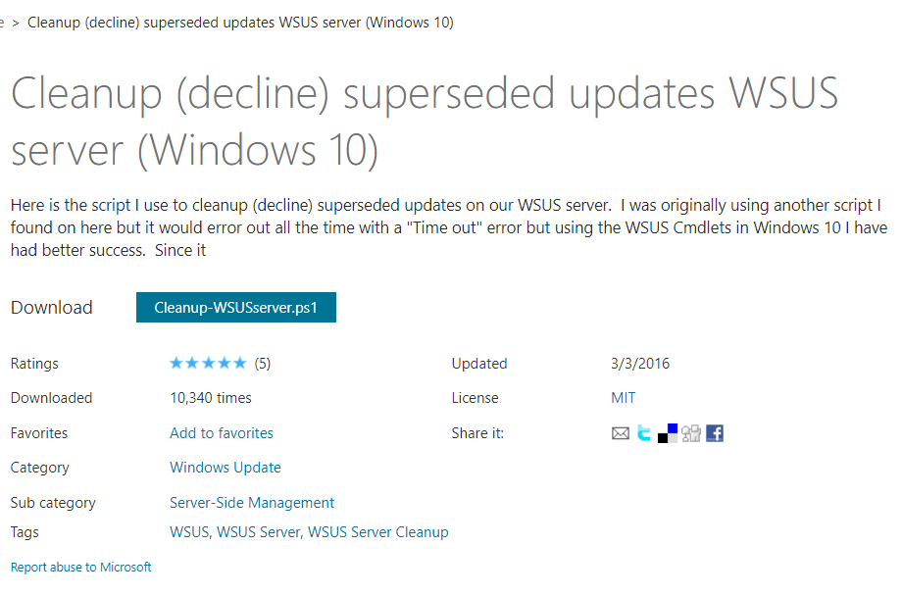Share the script on Digg
Viewport: 902px width, 596px height.
691,433
